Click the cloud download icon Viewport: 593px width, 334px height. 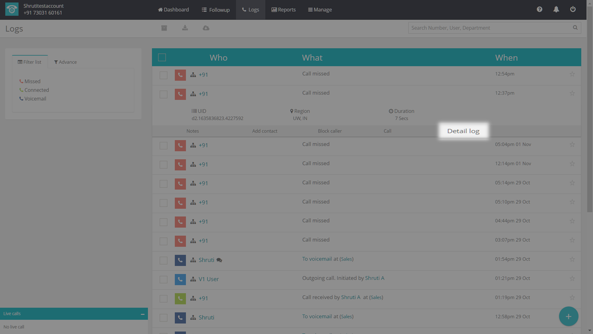[x=206, y=28]
